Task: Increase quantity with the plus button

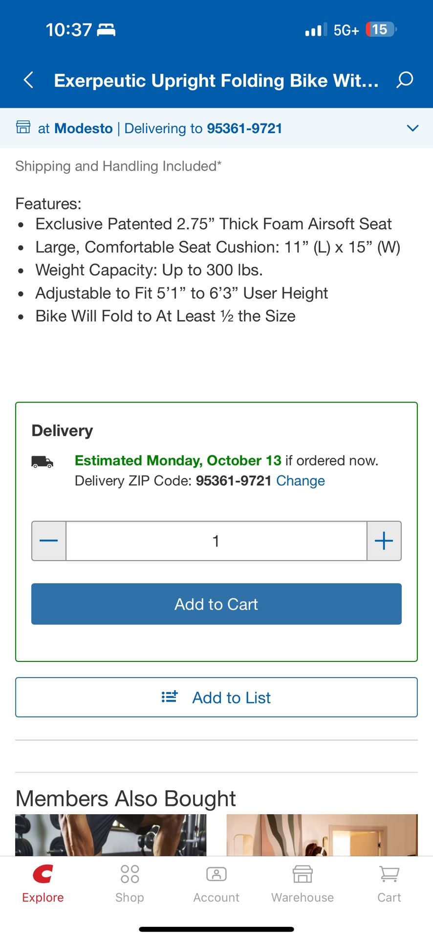Action: [x=384, y=541]
